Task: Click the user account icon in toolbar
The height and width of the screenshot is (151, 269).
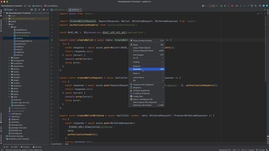Action: click(203, 6)
